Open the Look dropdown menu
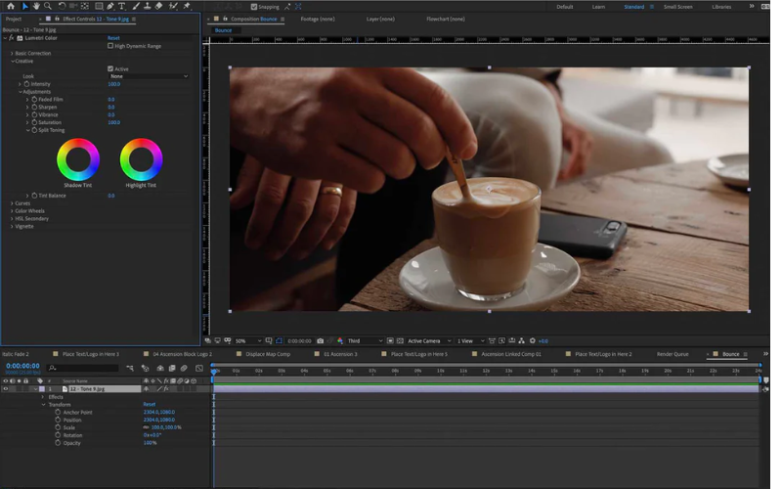Image resolution: width=782 pixels, height=489 pixels. pos(148,76)
